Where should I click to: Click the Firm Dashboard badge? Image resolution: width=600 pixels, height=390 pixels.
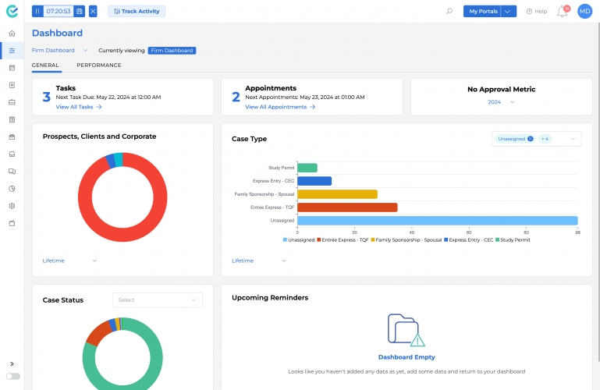172,51
